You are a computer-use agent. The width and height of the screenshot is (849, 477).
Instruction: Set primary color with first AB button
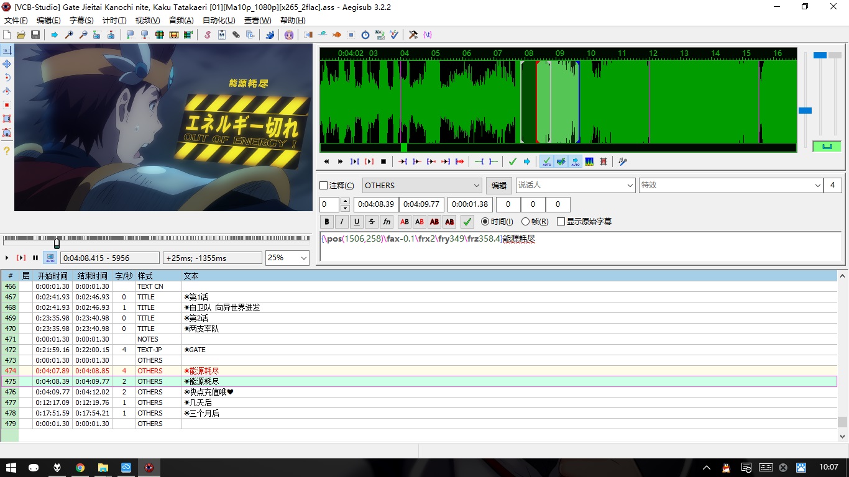pyautogui.click(x=405, y=221)
